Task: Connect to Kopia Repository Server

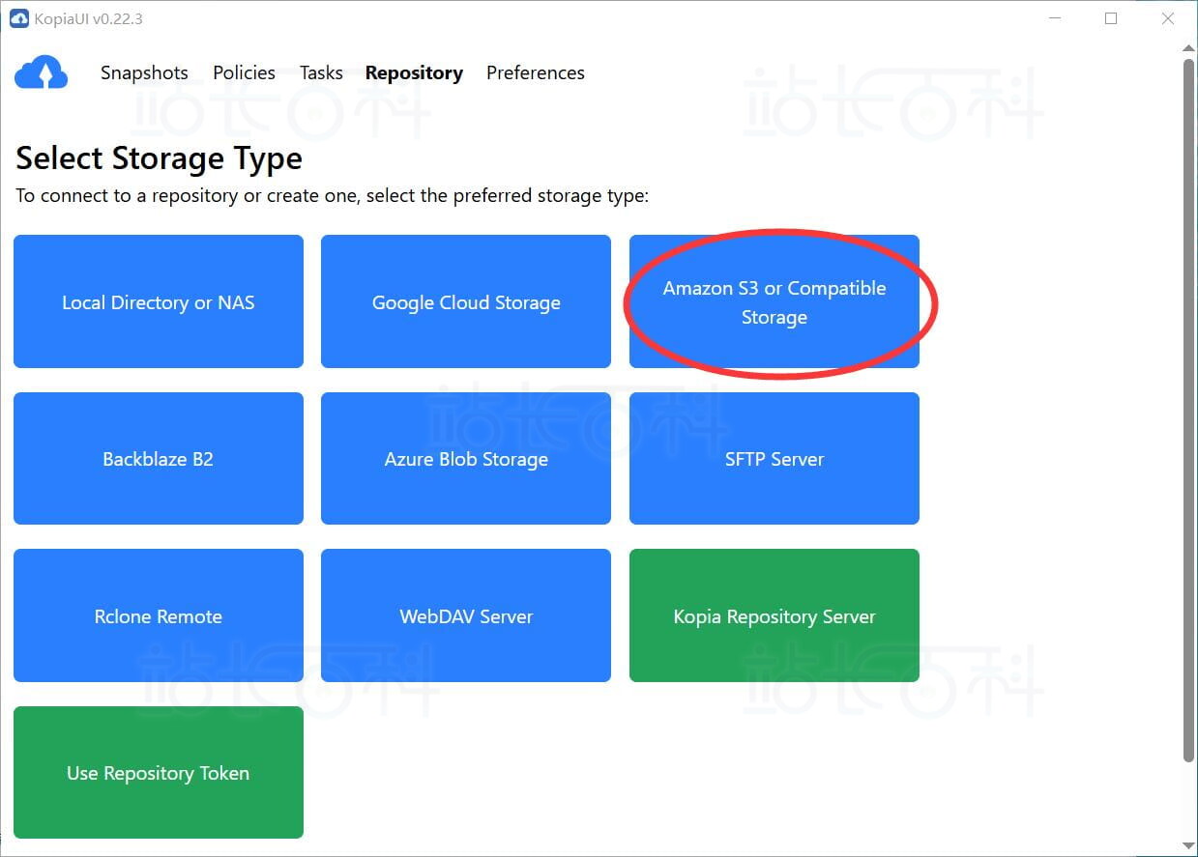Action: pos(774,615)
